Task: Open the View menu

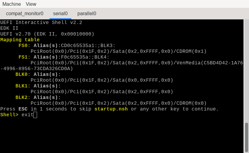Action: (x=31, y=4)
